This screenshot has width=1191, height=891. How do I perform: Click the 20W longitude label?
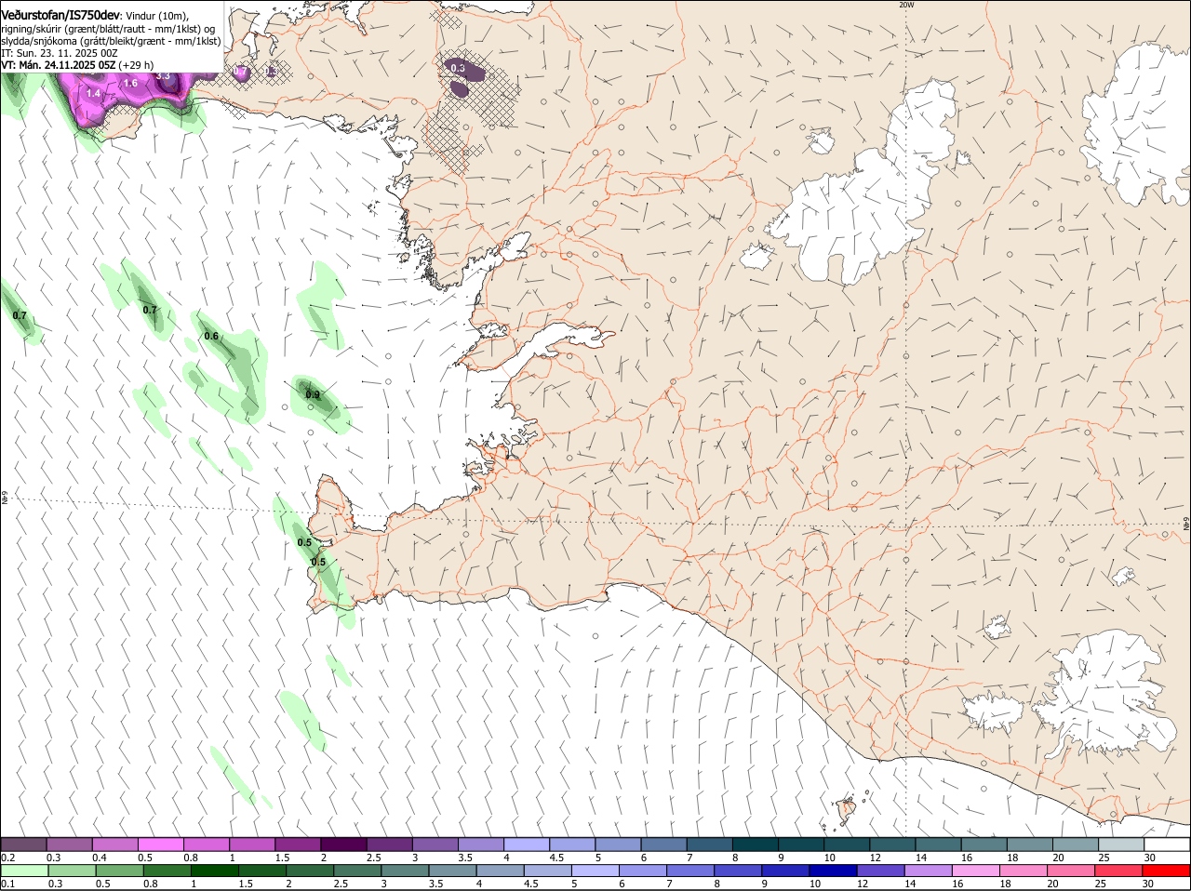tap(907, 5)
